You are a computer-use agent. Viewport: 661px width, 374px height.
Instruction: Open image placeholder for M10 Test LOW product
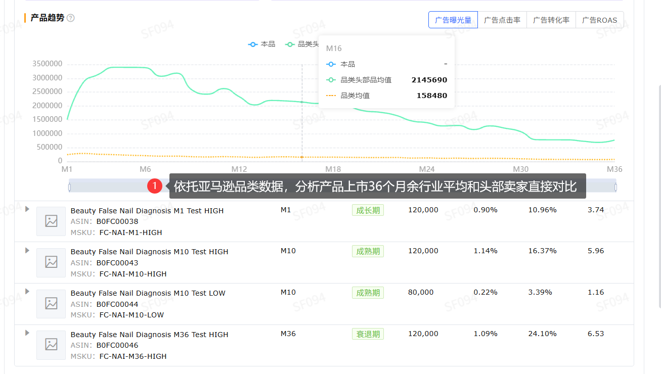(x=51, y=304)
